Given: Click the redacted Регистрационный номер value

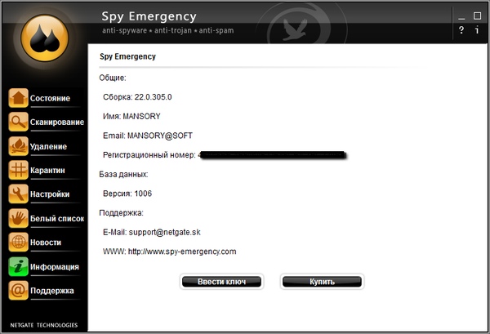Looking at the screenshot, I should point(272,154).
